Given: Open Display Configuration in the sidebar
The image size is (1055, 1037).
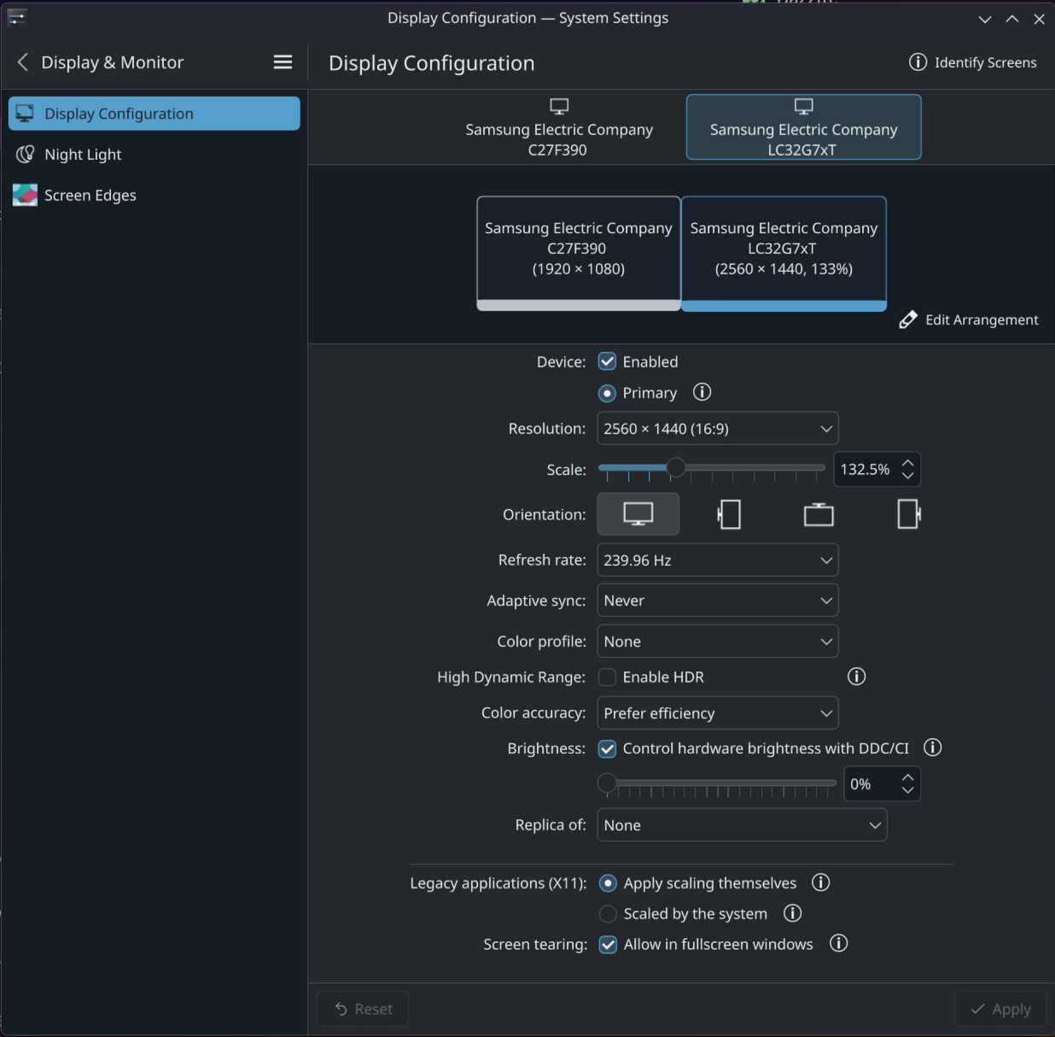Looking at the screenshot, I should coord(154,114).
